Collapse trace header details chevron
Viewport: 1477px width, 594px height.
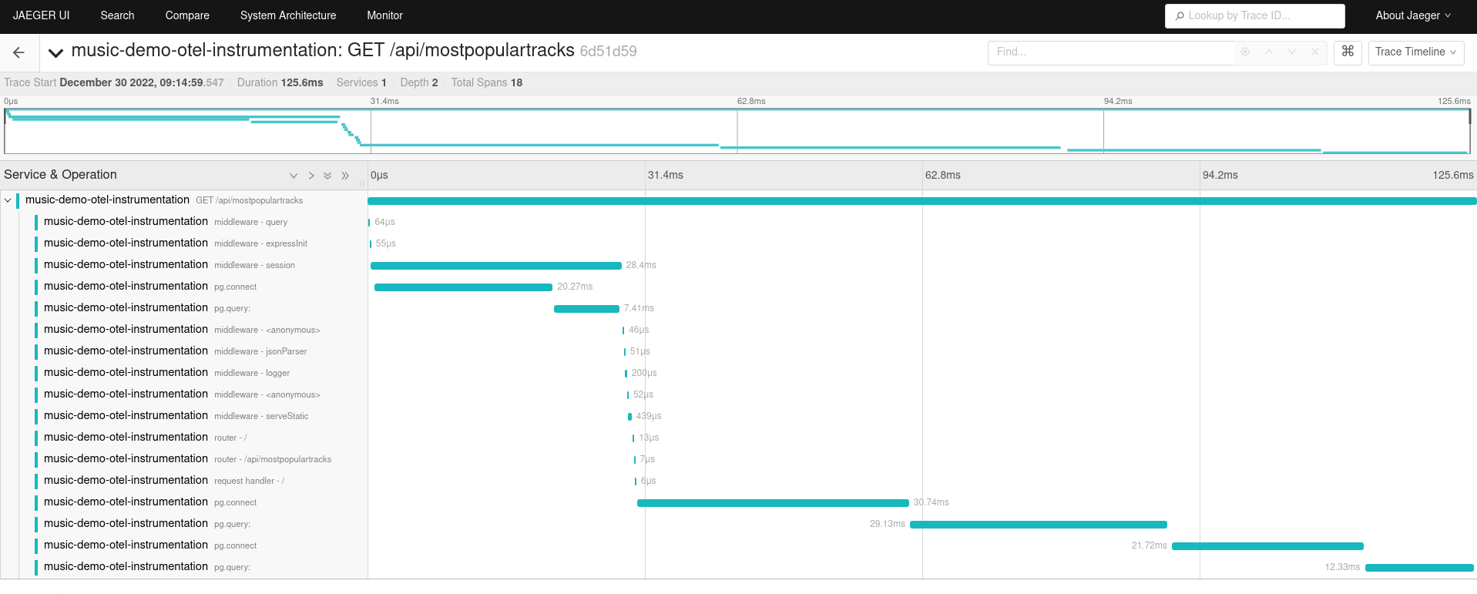(55, 52)
